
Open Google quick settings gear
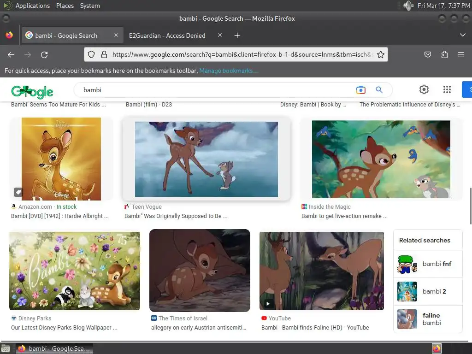pyautogui.click(x=424, y=89)
